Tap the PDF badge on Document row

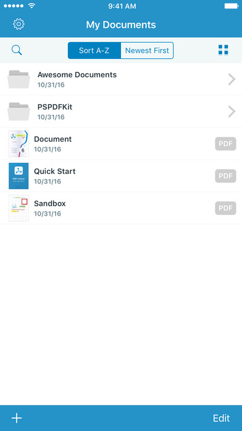pyautogui.click(x=225, y=144)
